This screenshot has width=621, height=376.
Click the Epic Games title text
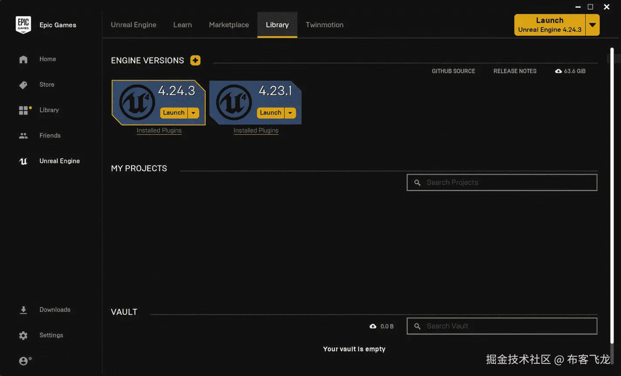(x=58, y=25)
